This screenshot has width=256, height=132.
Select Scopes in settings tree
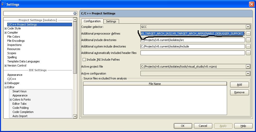tap(12, 53)
